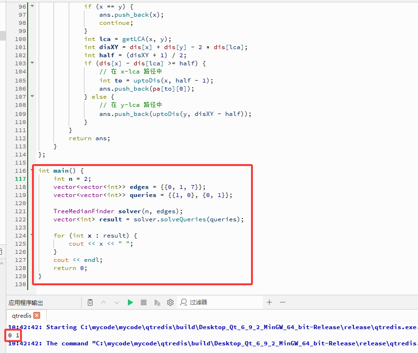Click line number 100 in gutter
Viewport: 418px width, 353px height.
pyautogui.click(x=21, y=39)
